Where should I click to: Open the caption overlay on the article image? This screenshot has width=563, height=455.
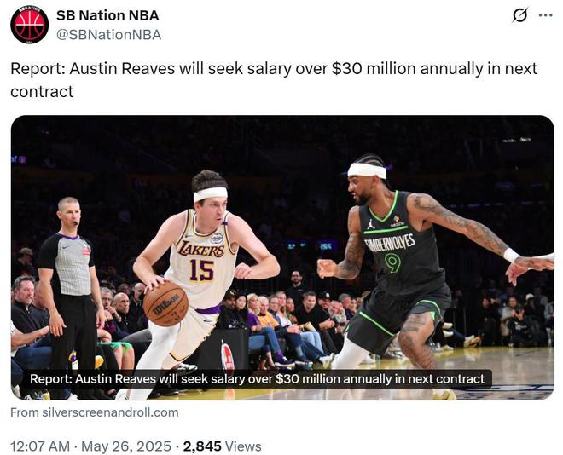point(257,379)
